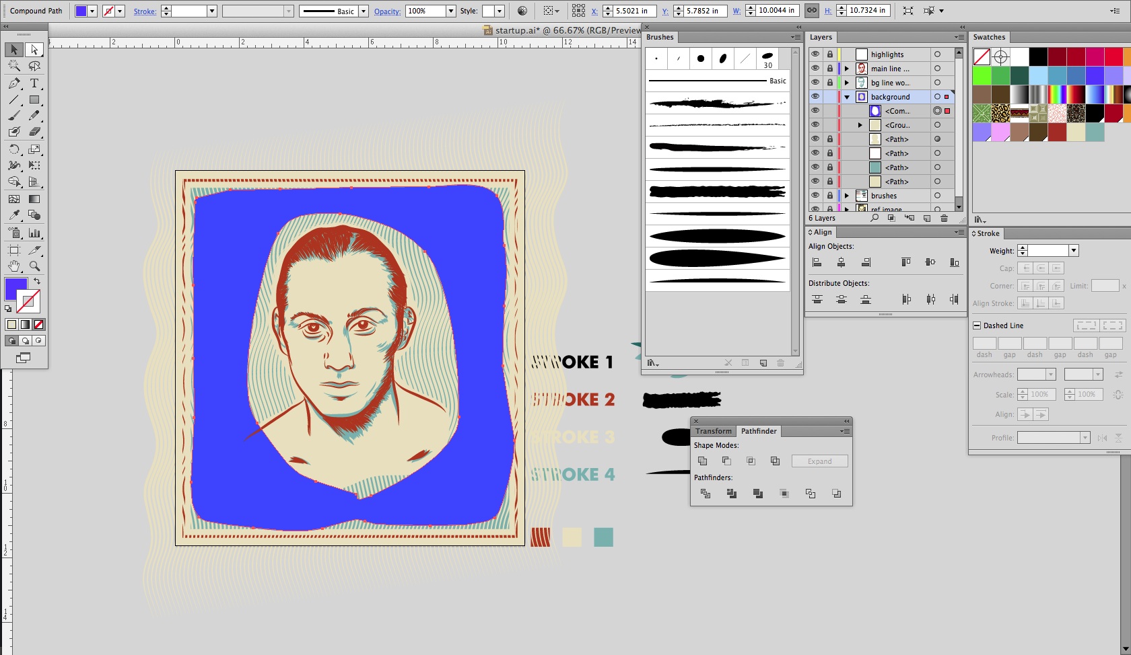Screen dimensions: 1131x655
Task: Enable the Dashed Line checkbox
Action: pos(977,325)
